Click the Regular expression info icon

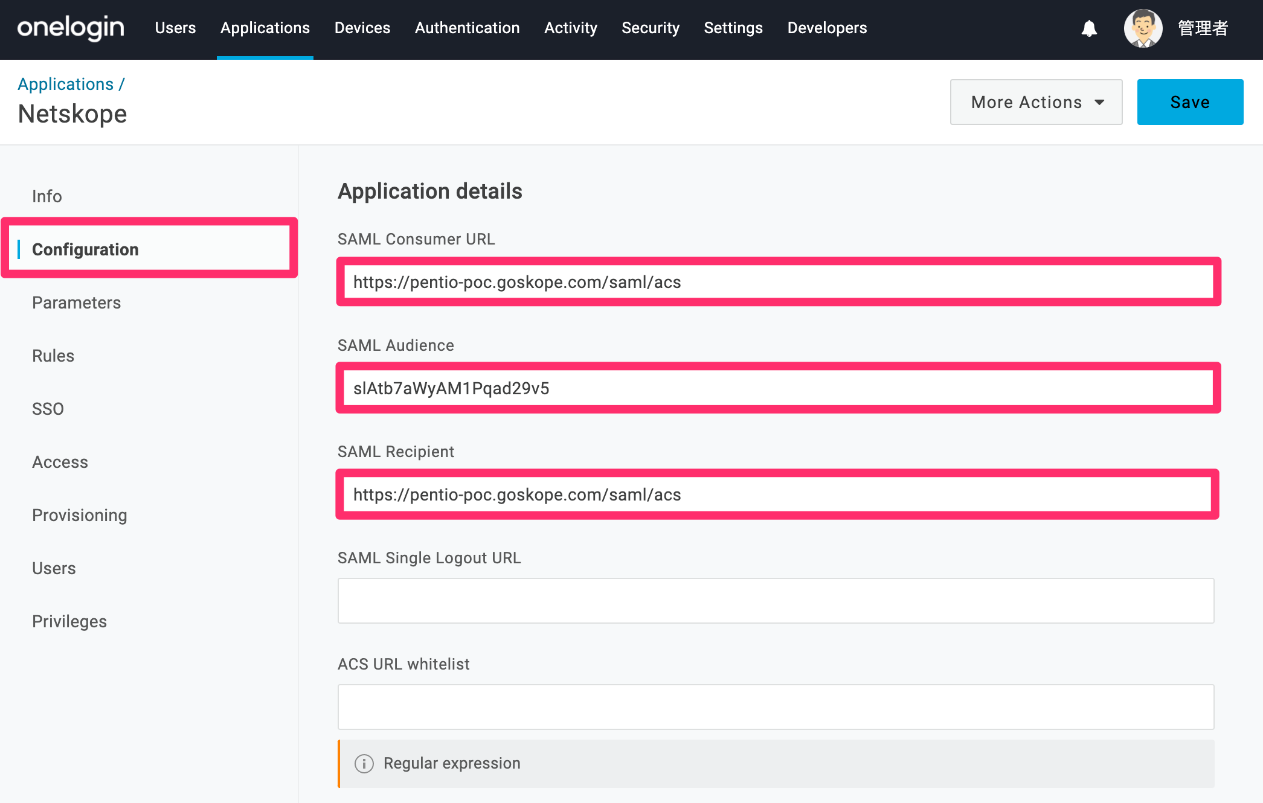click(364, 764)
